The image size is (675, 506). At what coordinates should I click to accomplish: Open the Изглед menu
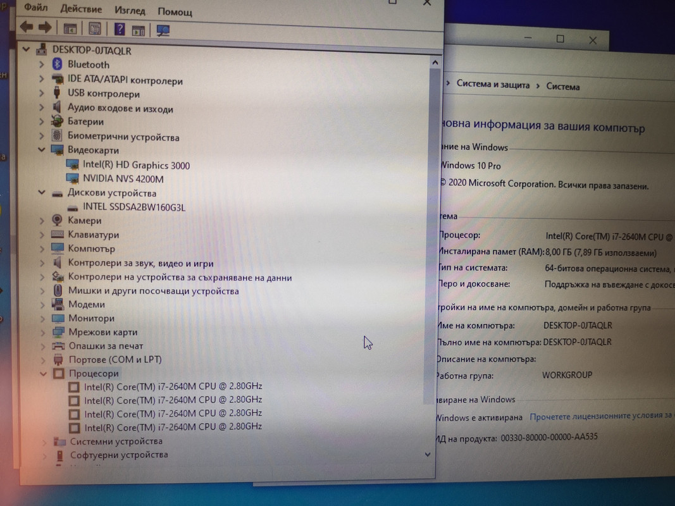click(130, 10)
